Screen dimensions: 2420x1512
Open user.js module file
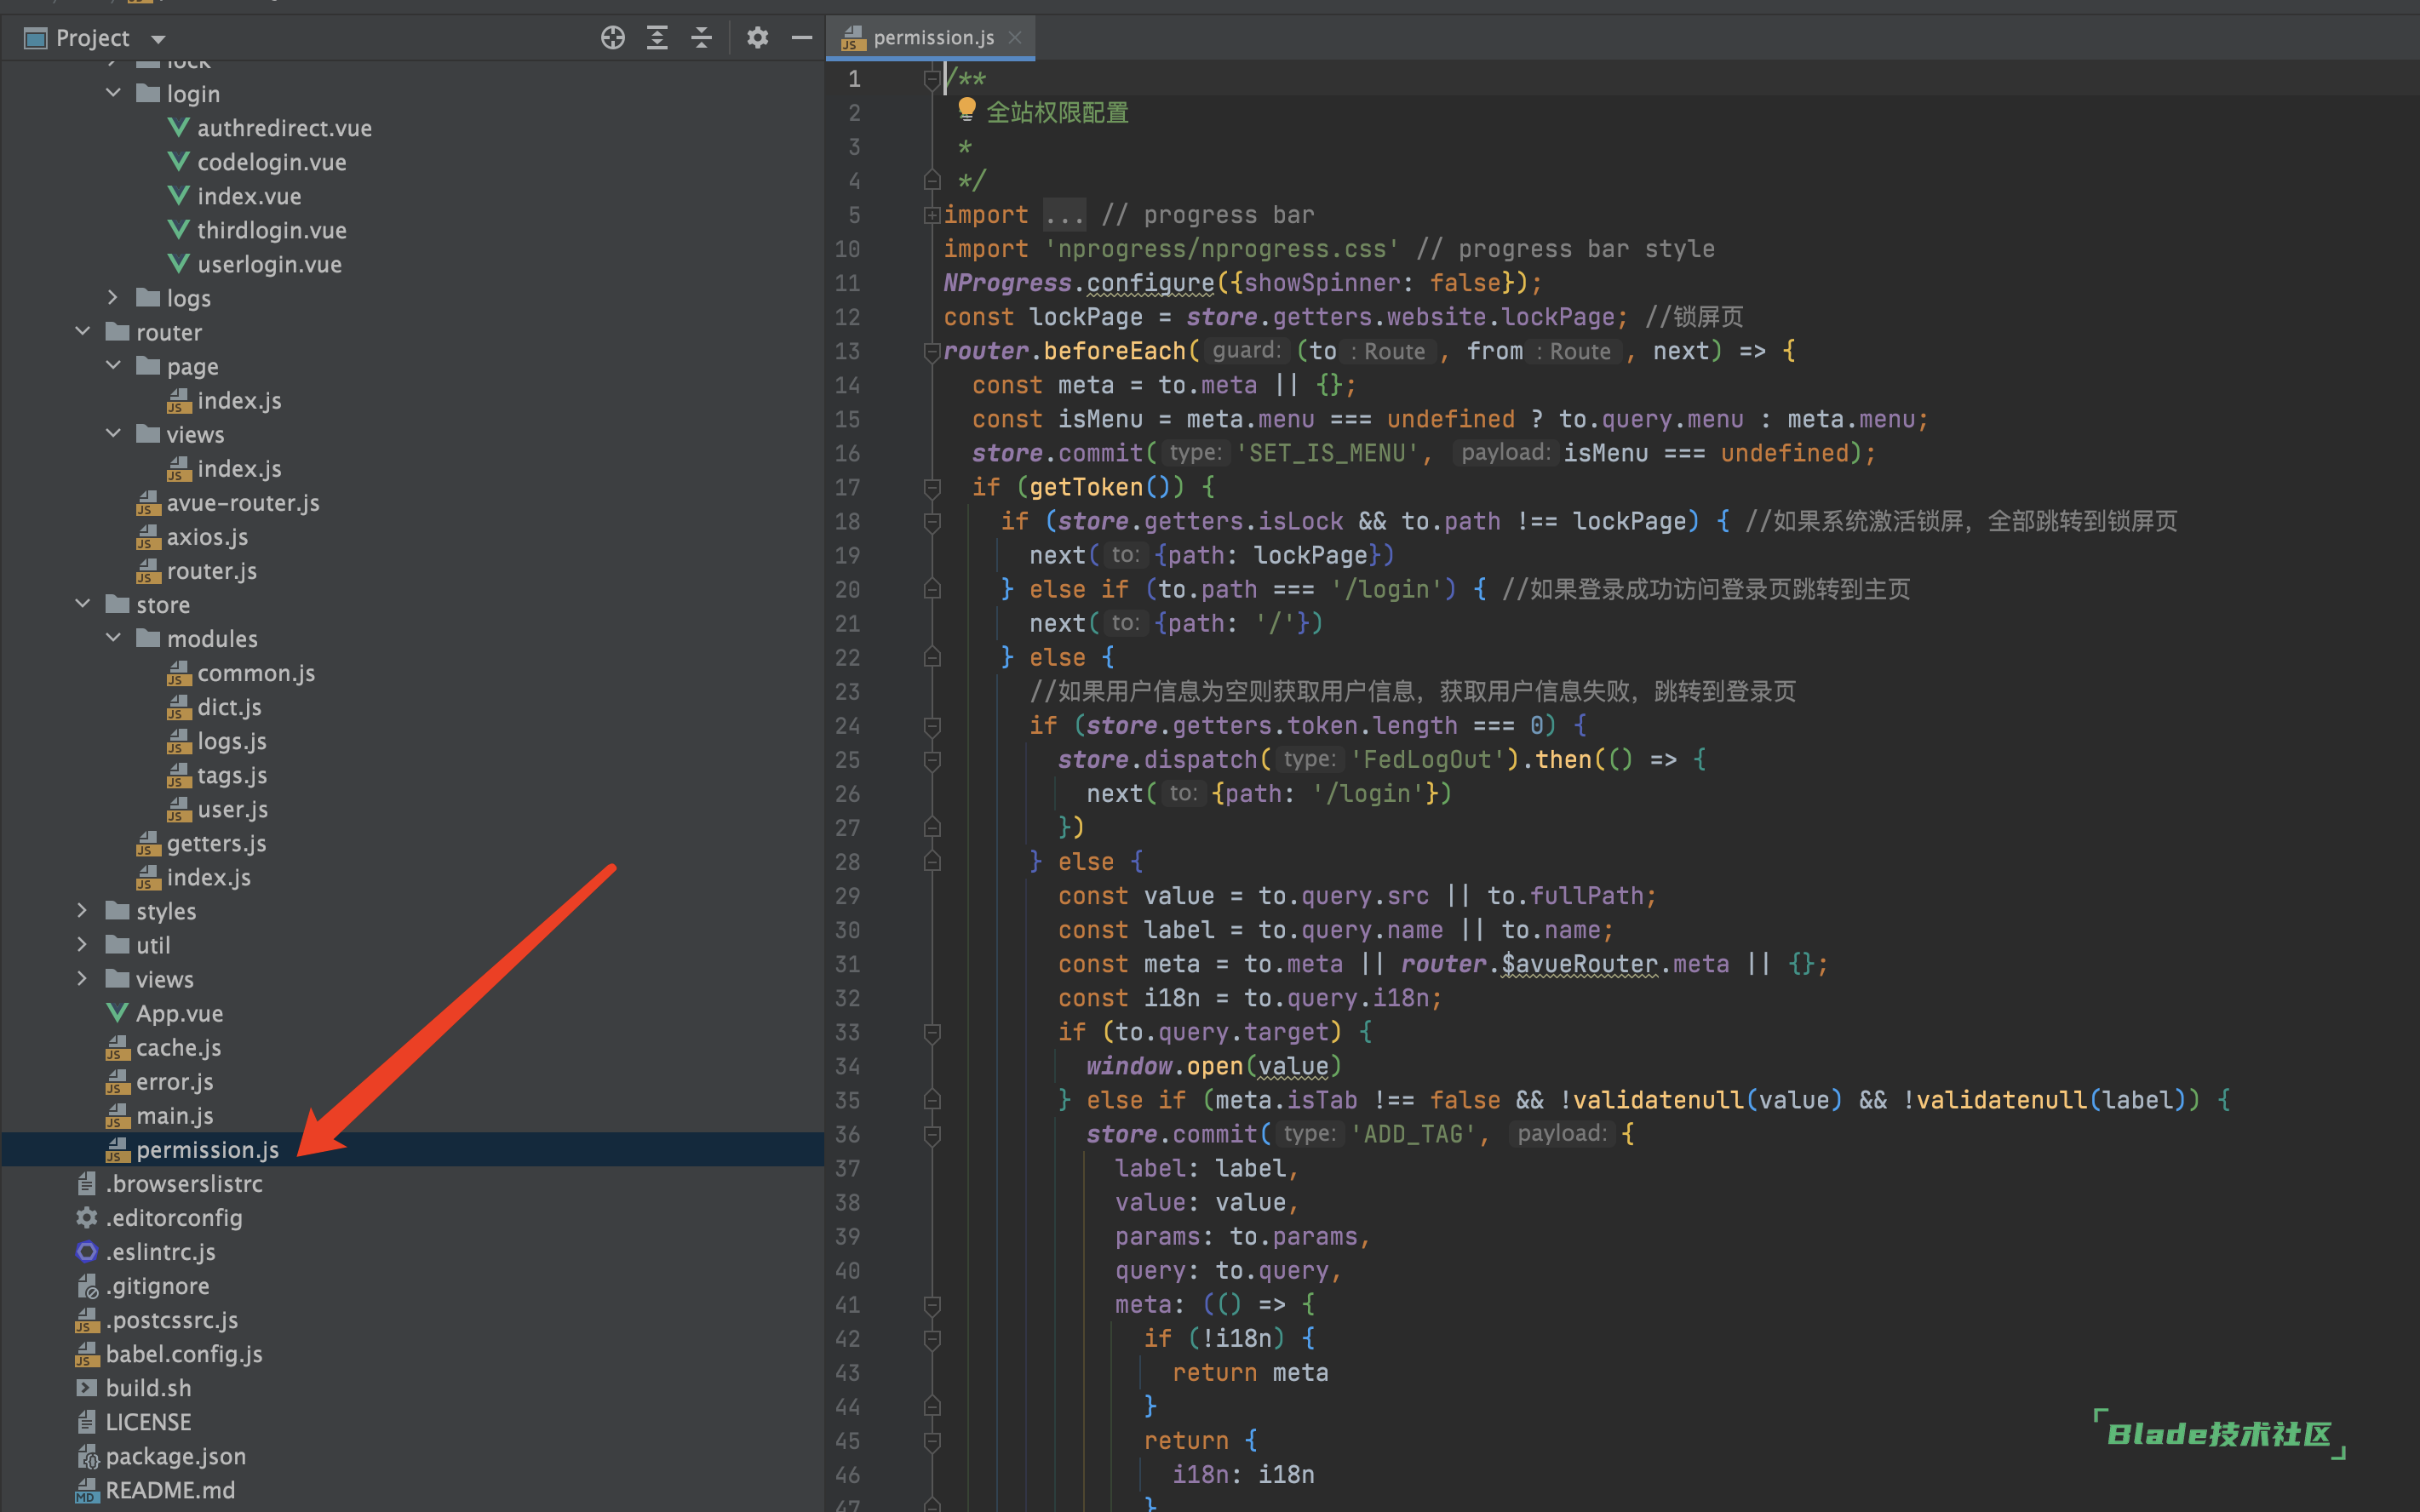click(x=232, y=809)
